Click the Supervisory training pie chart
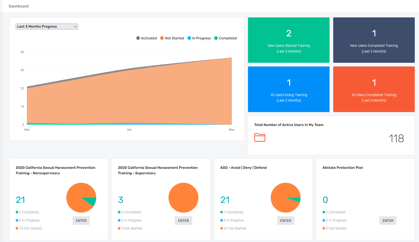 click(183, 198)
